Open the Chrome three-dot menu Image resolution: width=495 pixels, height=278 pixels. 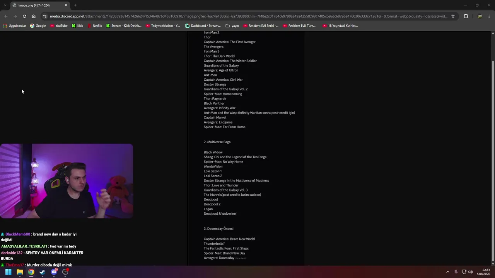click(x=489, y=16)
